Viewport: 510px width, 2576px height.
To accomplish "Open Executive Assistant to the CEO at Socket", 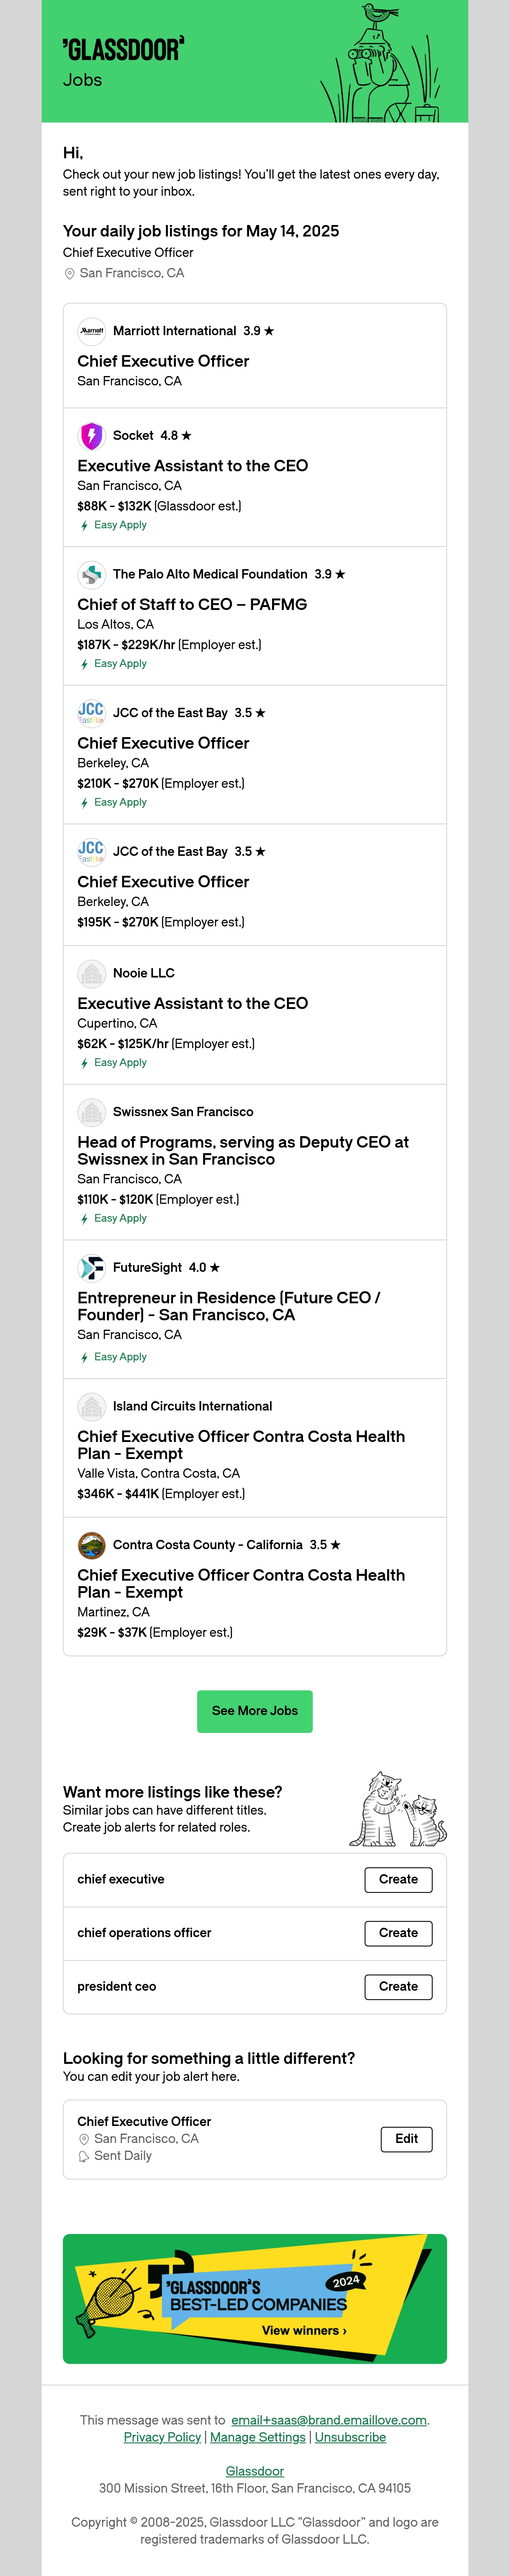I will coord(192,466).
